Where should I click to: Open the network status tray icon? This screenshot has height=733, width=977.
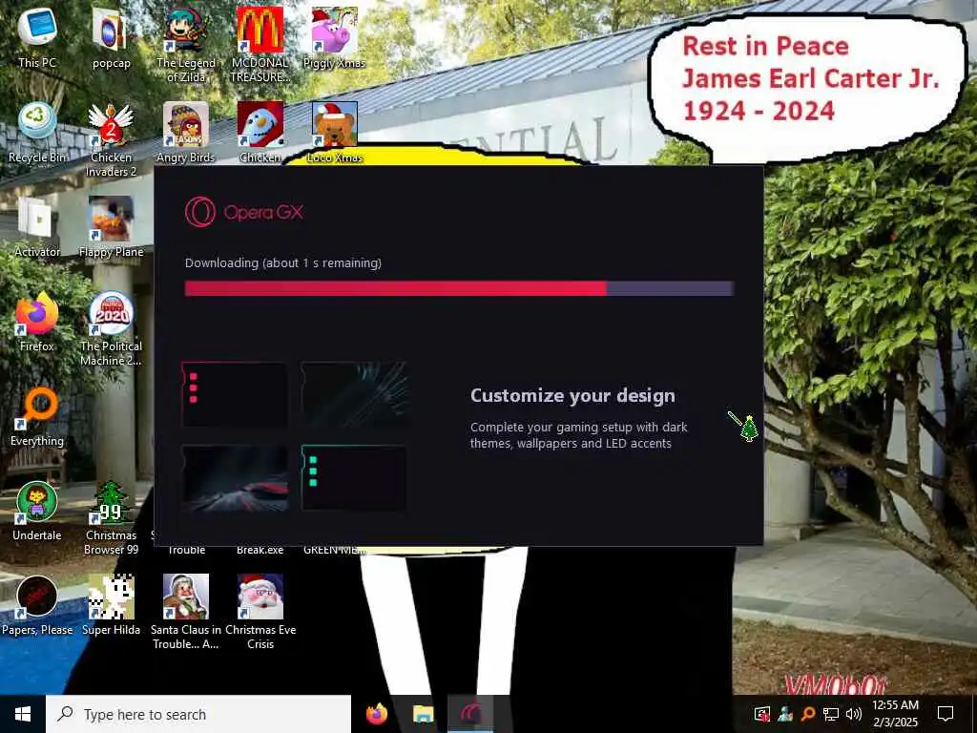[831, 714]
